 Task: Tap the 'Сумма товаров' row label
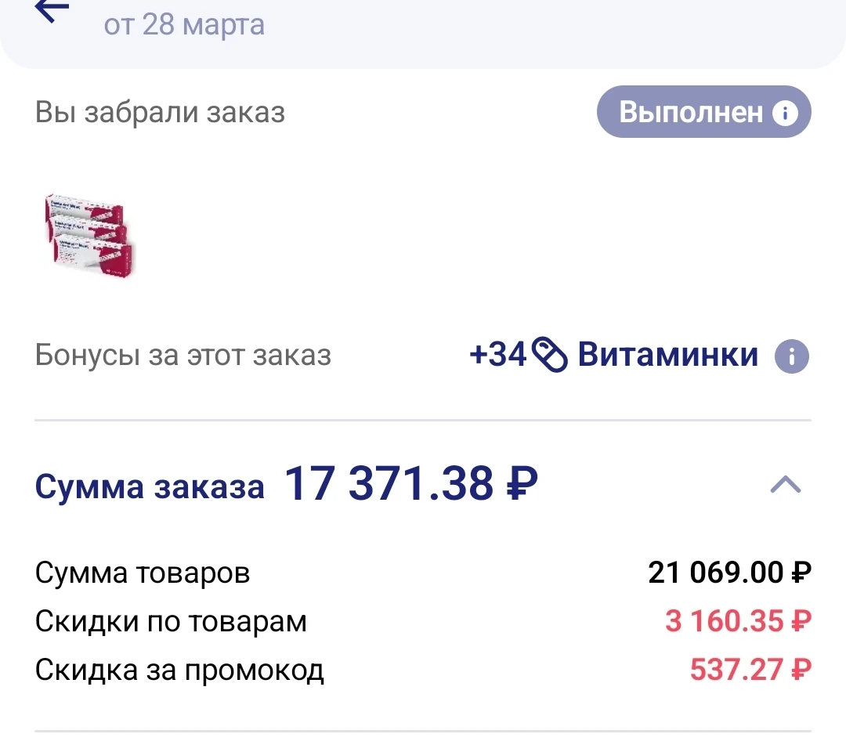point(143,573)
